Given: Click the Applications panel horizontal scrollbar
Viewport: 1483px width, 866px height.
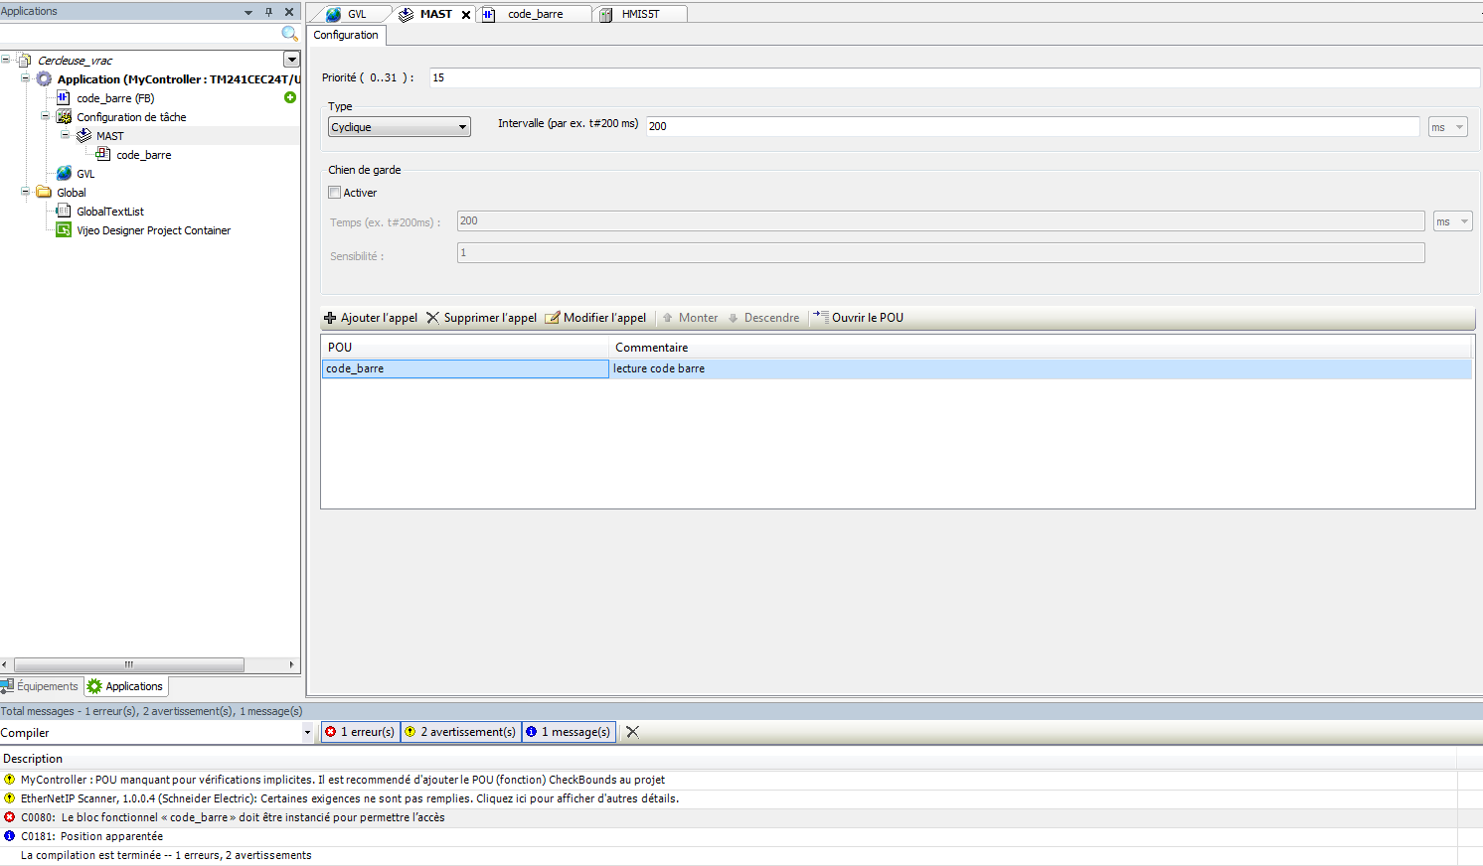Looking at the screenshot, I should [129, 664].
